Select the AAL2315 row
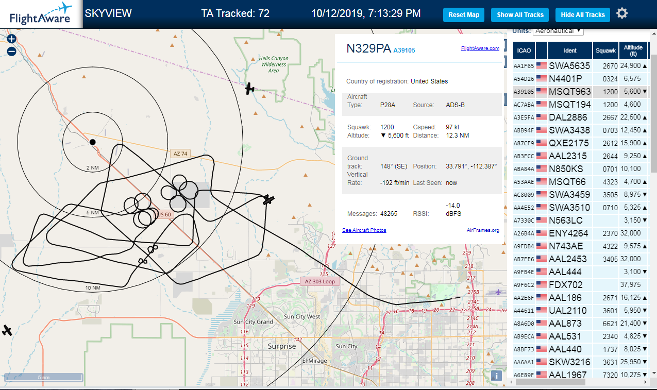The height and width of the screenshot is (390, 657). [581, 156]
